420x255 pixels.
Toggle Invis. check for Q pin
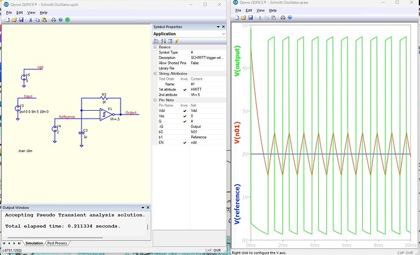184,121
